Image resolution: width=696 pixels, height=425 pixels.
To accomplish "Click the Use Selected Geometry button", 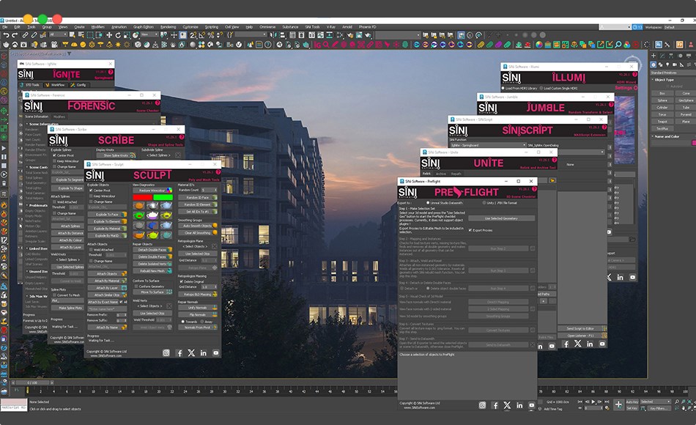I will tap(503, 218).
